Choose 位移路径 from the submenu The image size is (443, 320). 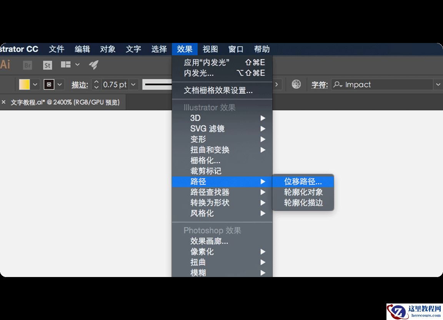(303, 181)
